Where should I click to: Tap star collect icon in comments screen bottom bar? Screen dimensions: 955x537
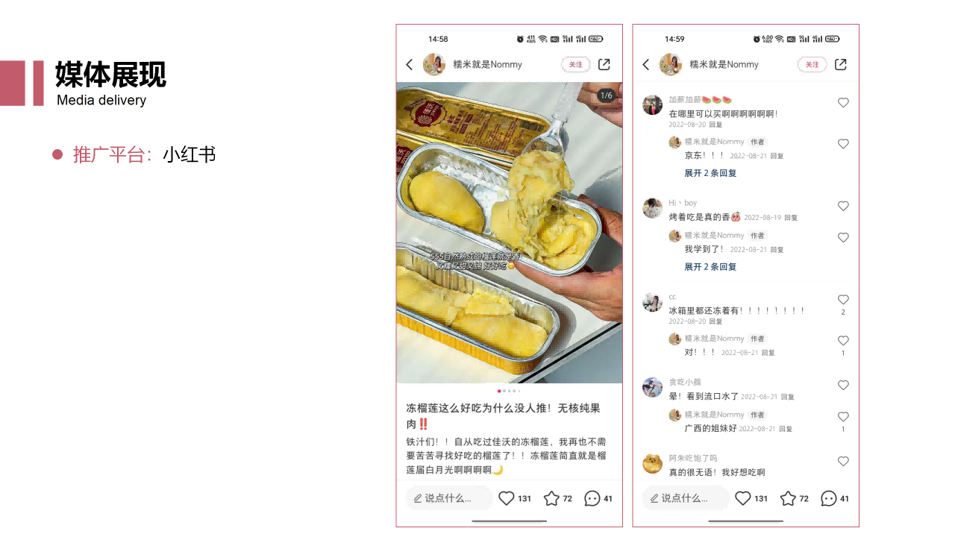[788, 498]
